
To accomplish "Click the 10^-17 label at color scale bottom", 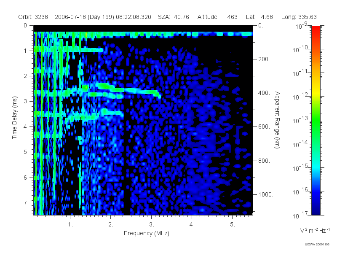I will [x=301, y=215].
